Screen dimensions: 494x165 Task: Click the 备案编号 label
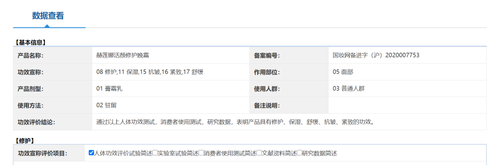click(x=267, y=56)
